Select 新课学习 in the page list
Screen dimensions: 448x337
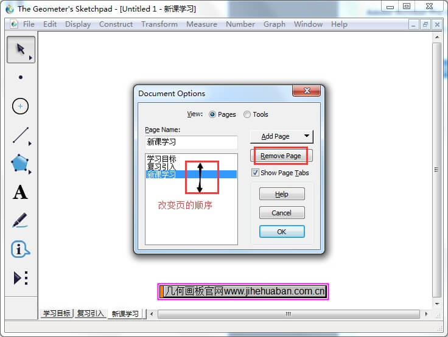pyautogui.click(x=191, y=174)
